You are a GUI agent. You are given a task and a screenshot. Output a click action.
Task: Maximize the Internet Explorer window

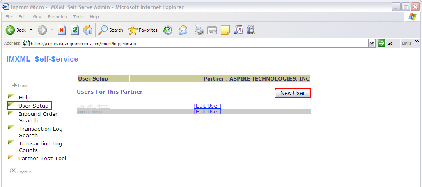pos(406,7)
